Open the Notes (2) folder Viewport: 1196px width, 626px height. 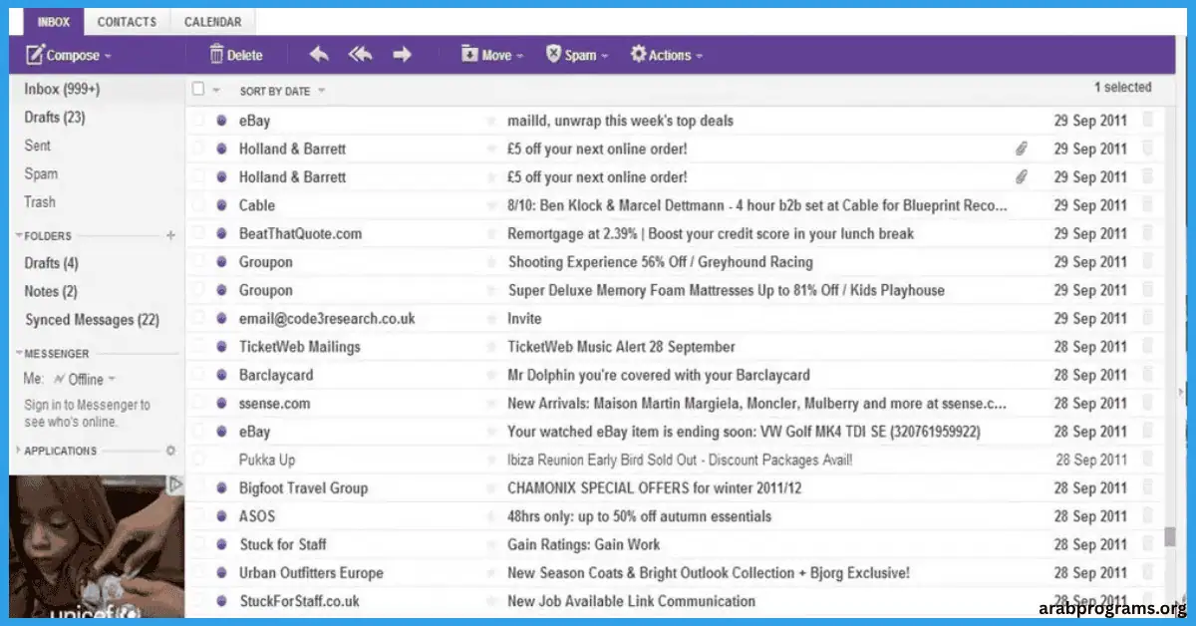click(51, 292)
